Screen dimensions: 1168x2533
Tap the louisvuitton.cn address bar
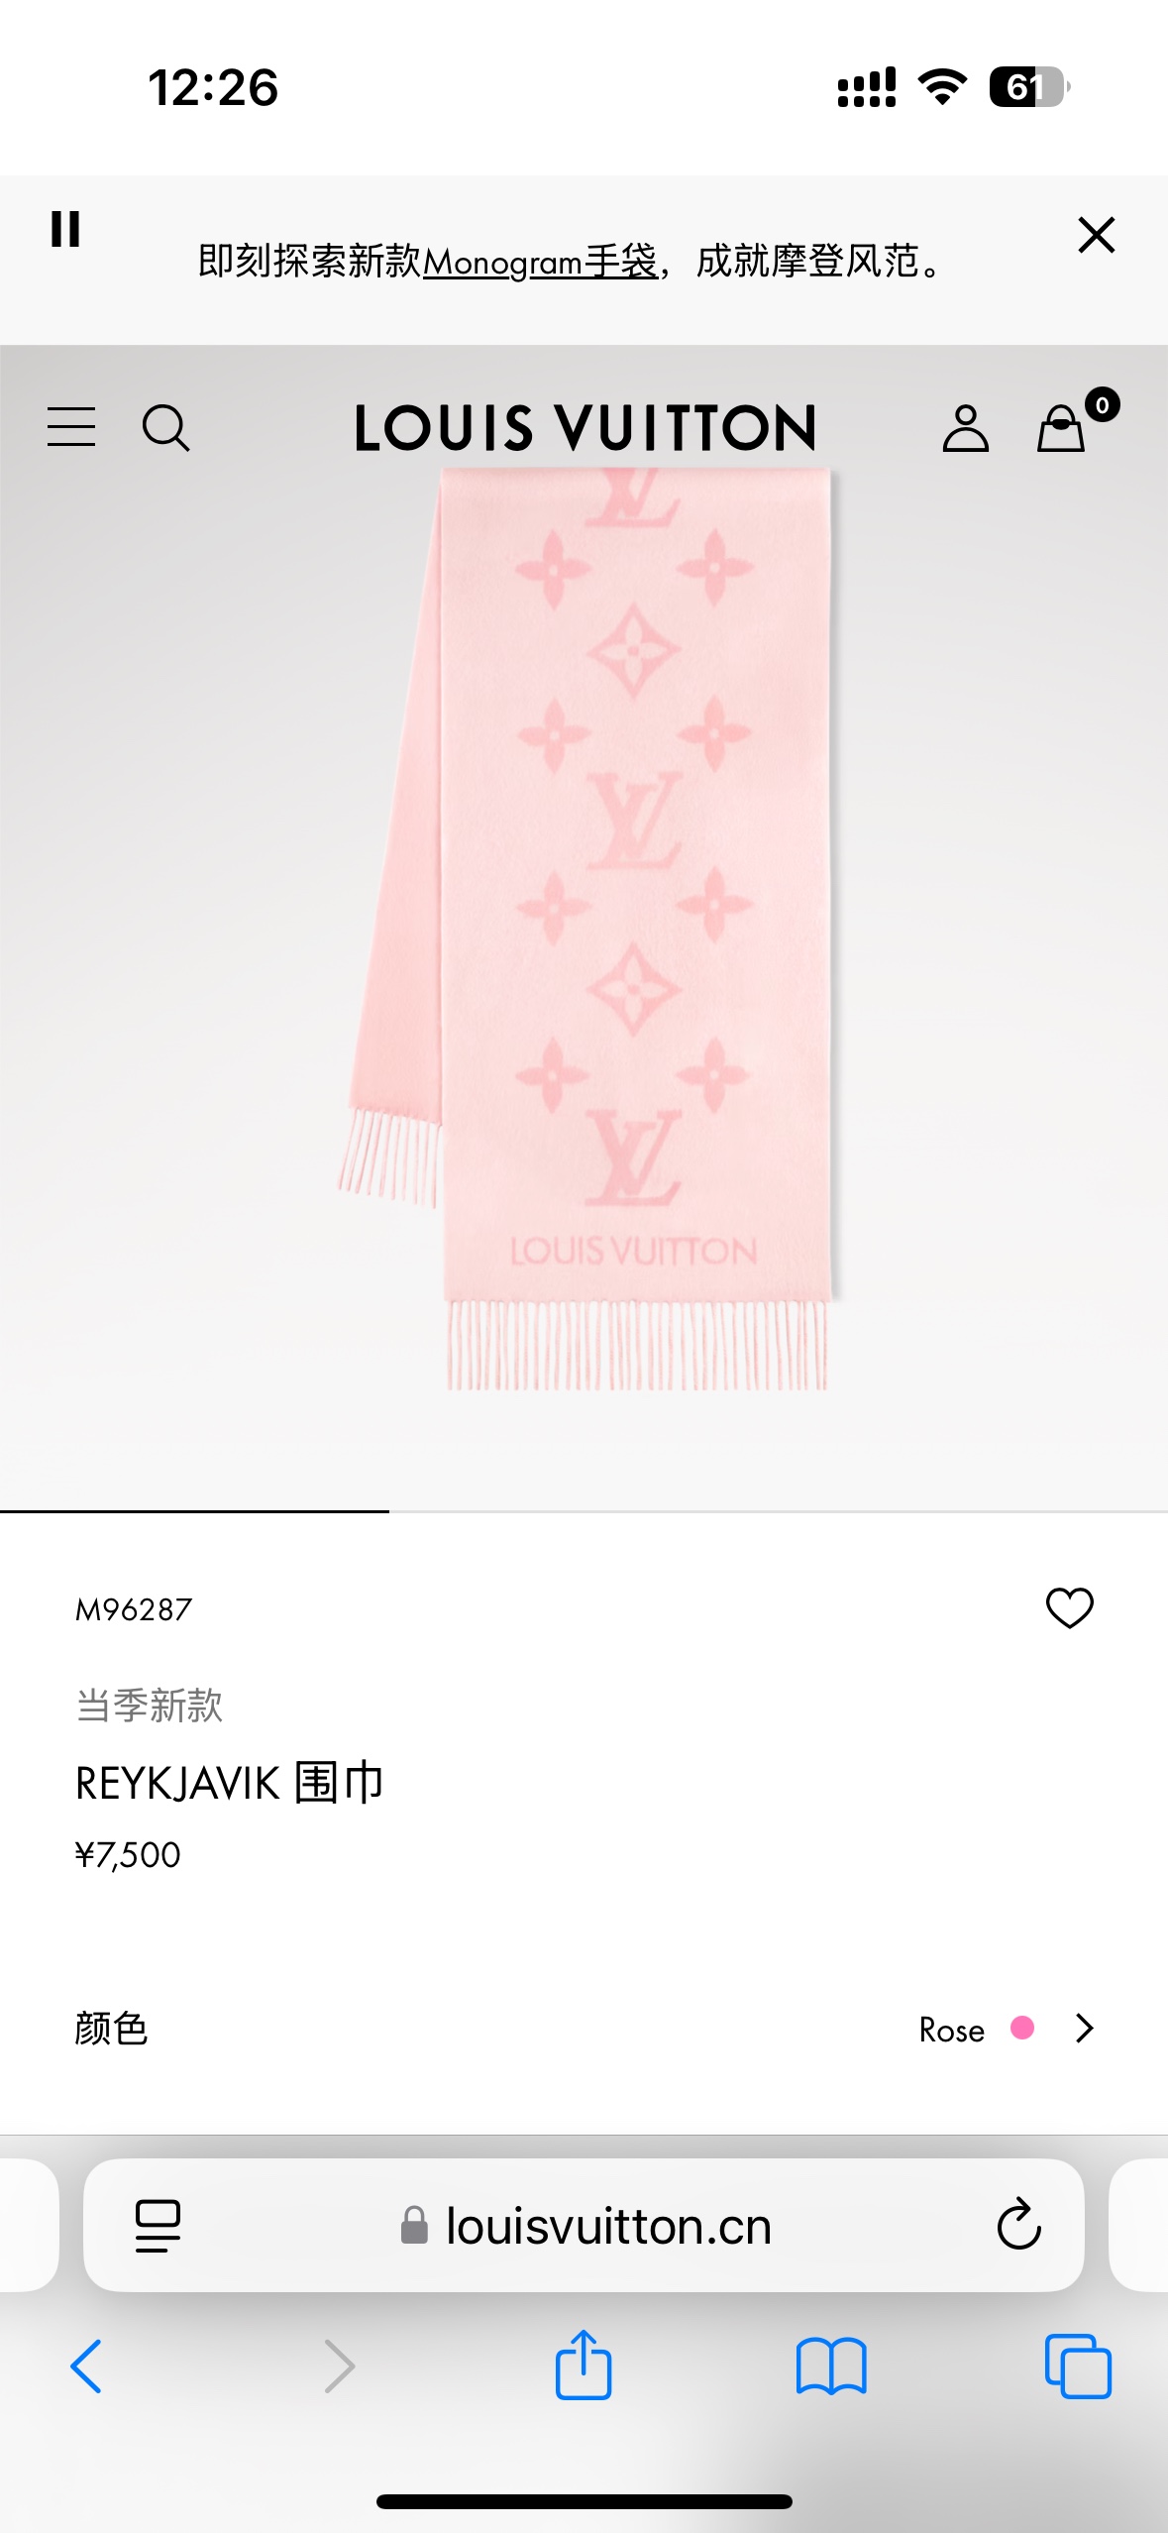coord(584,2225)
